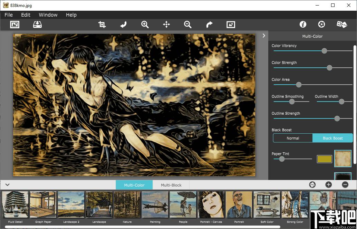Open the Edit menu
The height and width of the screenshot is (229, 357).
[26, 15]
